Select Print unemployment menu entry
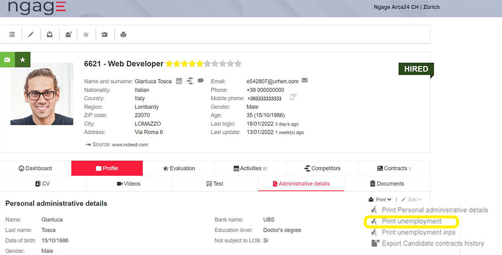This screenshot has width=502, height=255. pos(411,221)
